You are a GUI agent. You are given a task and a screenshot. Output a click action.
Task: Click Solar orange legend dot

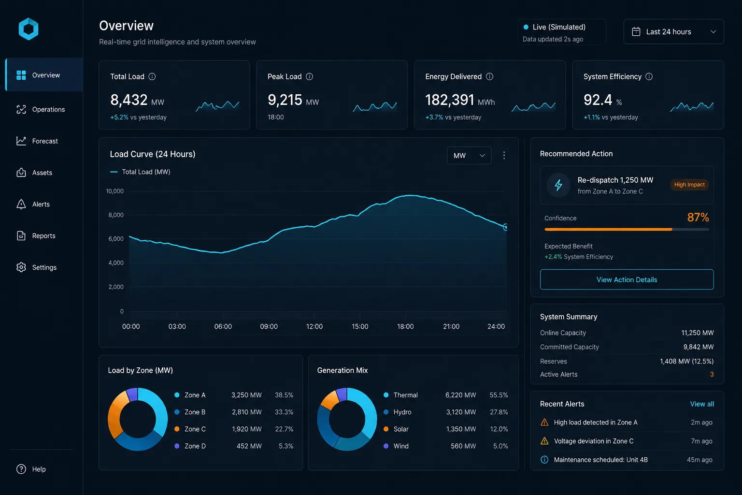(x=386, y=429)
